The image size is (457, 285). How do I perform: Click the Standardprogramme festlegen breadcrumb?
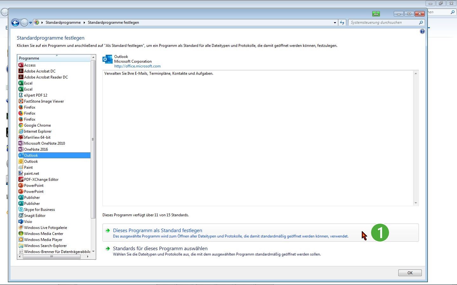[x=113, y=22]
